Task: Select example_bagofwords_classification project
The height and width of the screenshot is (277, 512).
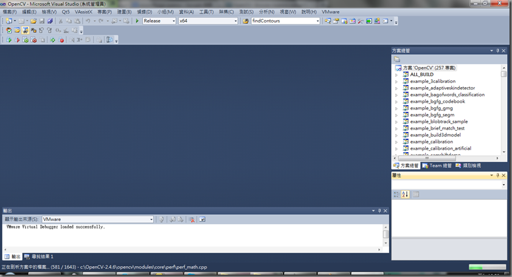Action: 448,94
